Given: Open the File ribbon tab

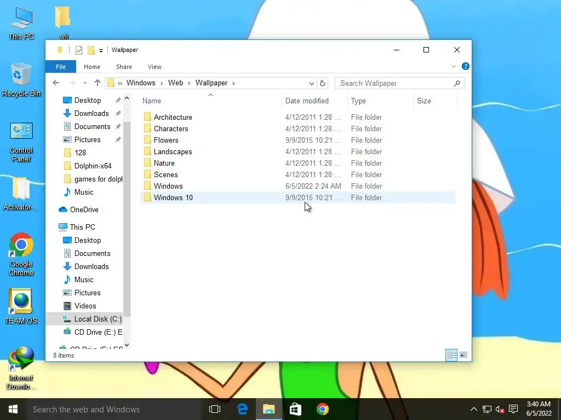Looking at the screenshot, I should tap(61, 67).
